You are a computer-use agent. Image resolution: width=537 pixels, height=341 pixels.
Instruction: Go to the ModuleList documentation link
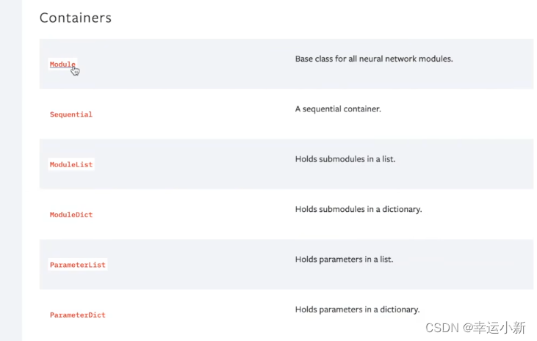coord(71,164)
